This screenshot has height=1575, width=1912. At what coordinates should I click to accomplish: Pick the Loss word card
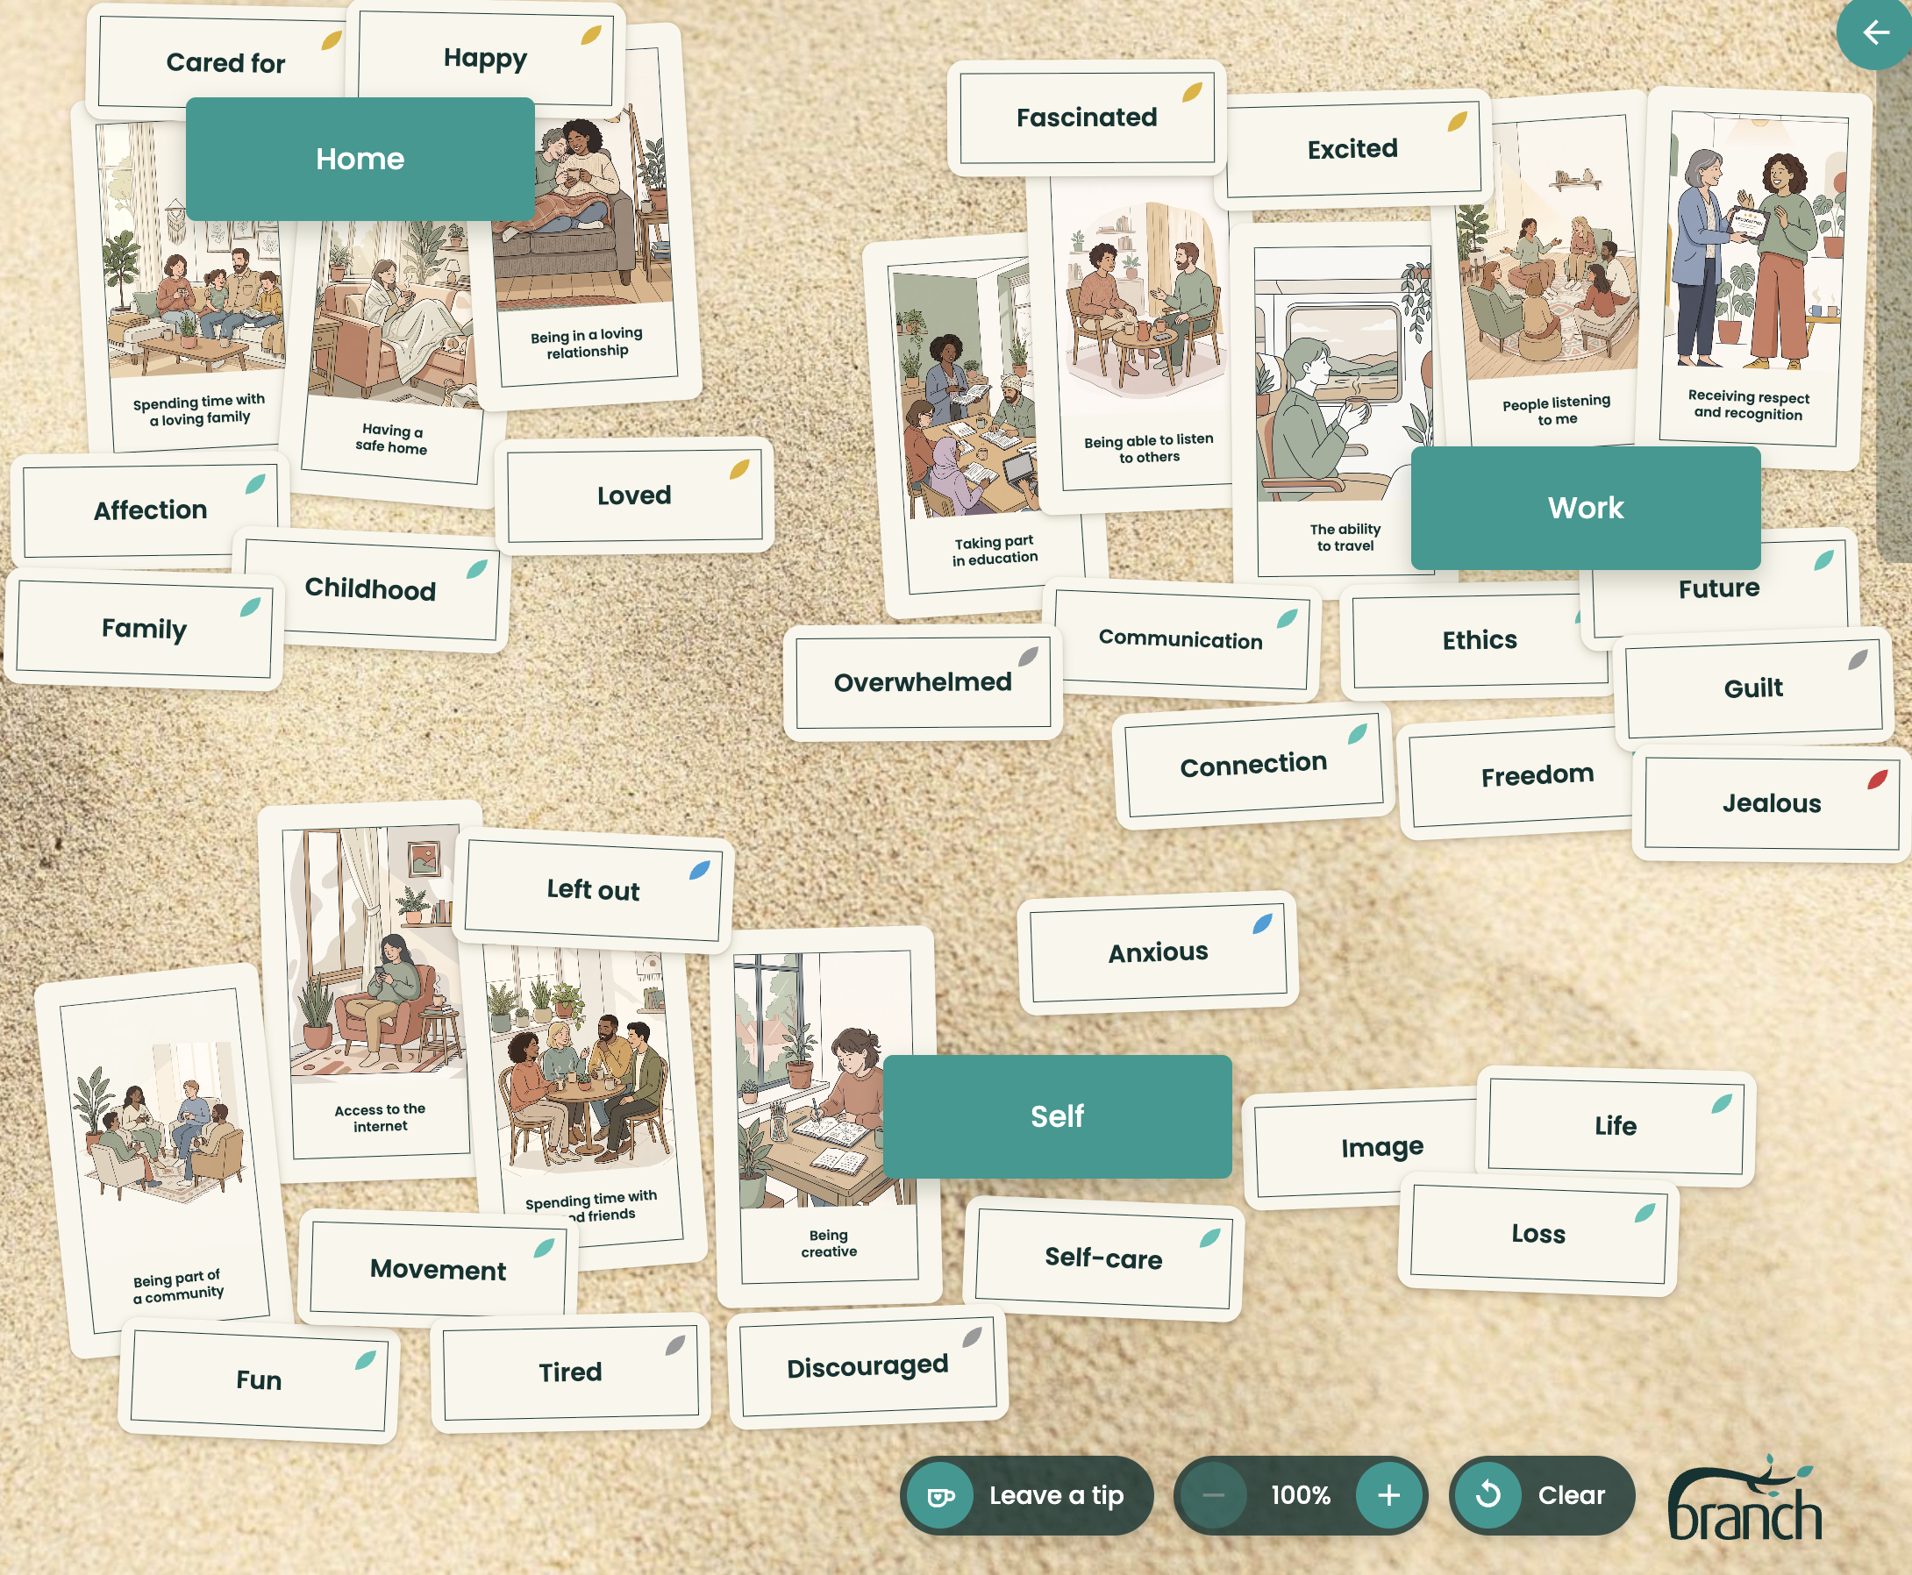[x=1538, y=1234]
